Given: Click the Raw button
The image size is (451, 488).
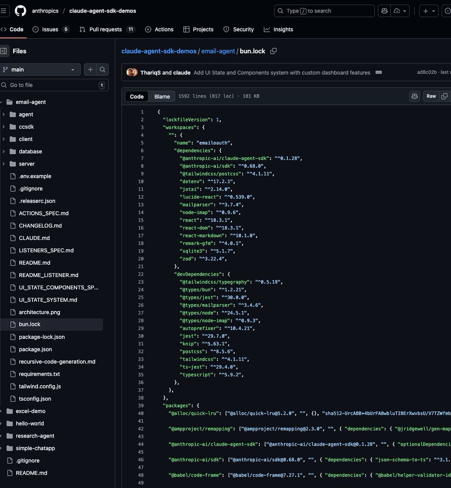Looking at the screenshot, I should (431, 96).
